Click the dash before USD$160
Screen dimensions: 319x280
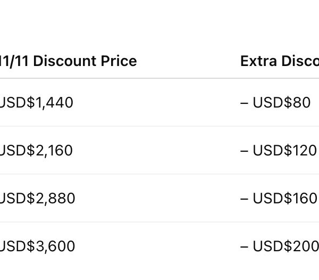(x=244, y=198)
